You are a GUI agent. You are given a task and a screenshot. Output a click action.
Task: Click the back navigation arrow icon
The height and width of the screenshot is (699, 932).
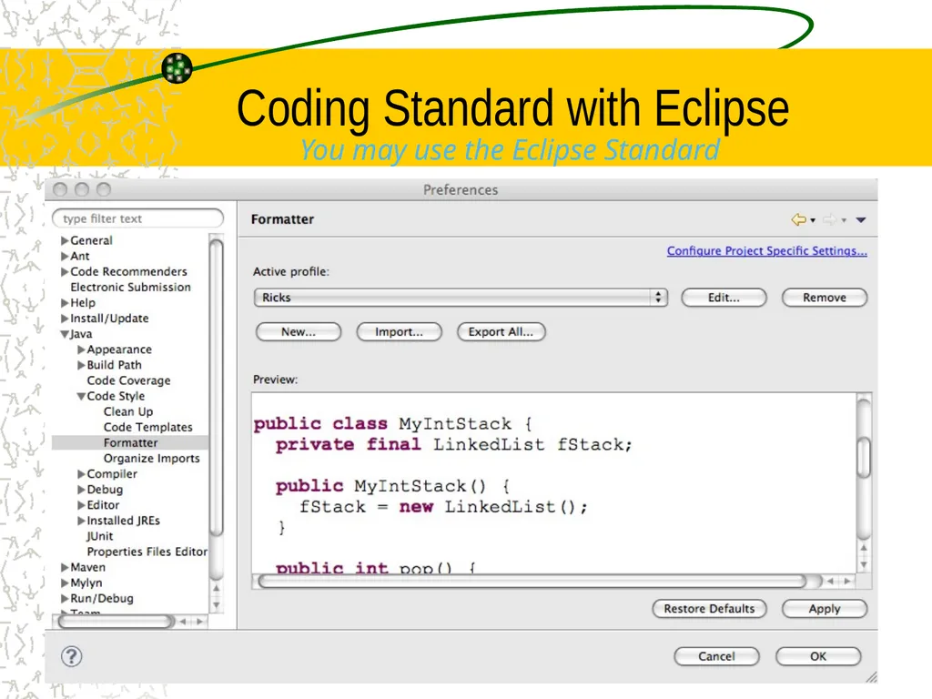[798, 220]
